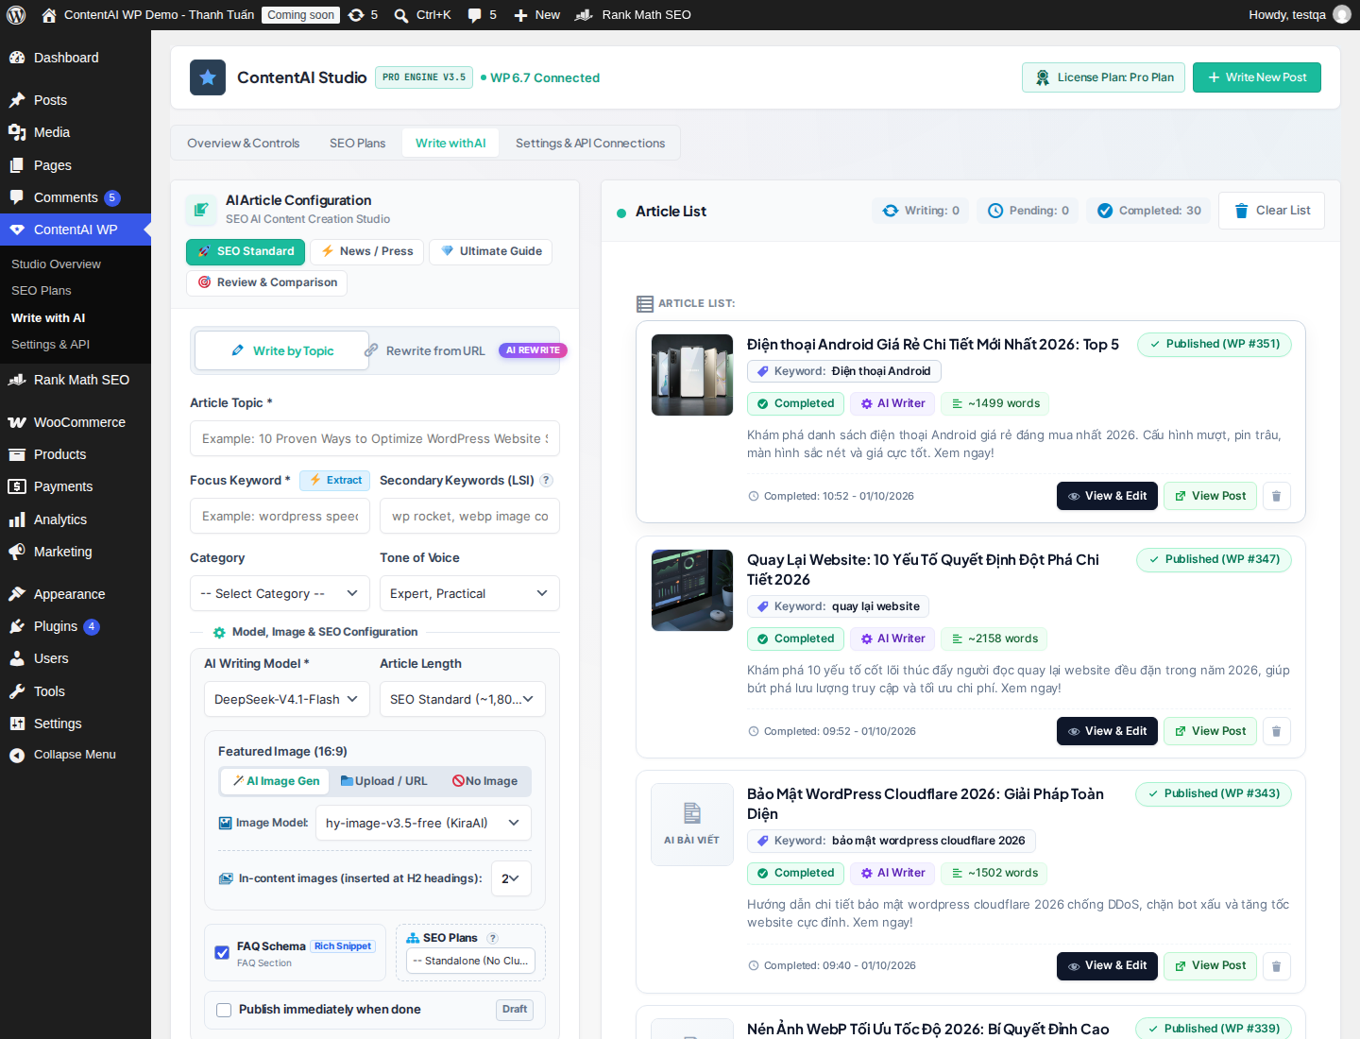View & Edit the Quay Lại Website article
This screenshot has width=1360, height=1039.
1107,731
